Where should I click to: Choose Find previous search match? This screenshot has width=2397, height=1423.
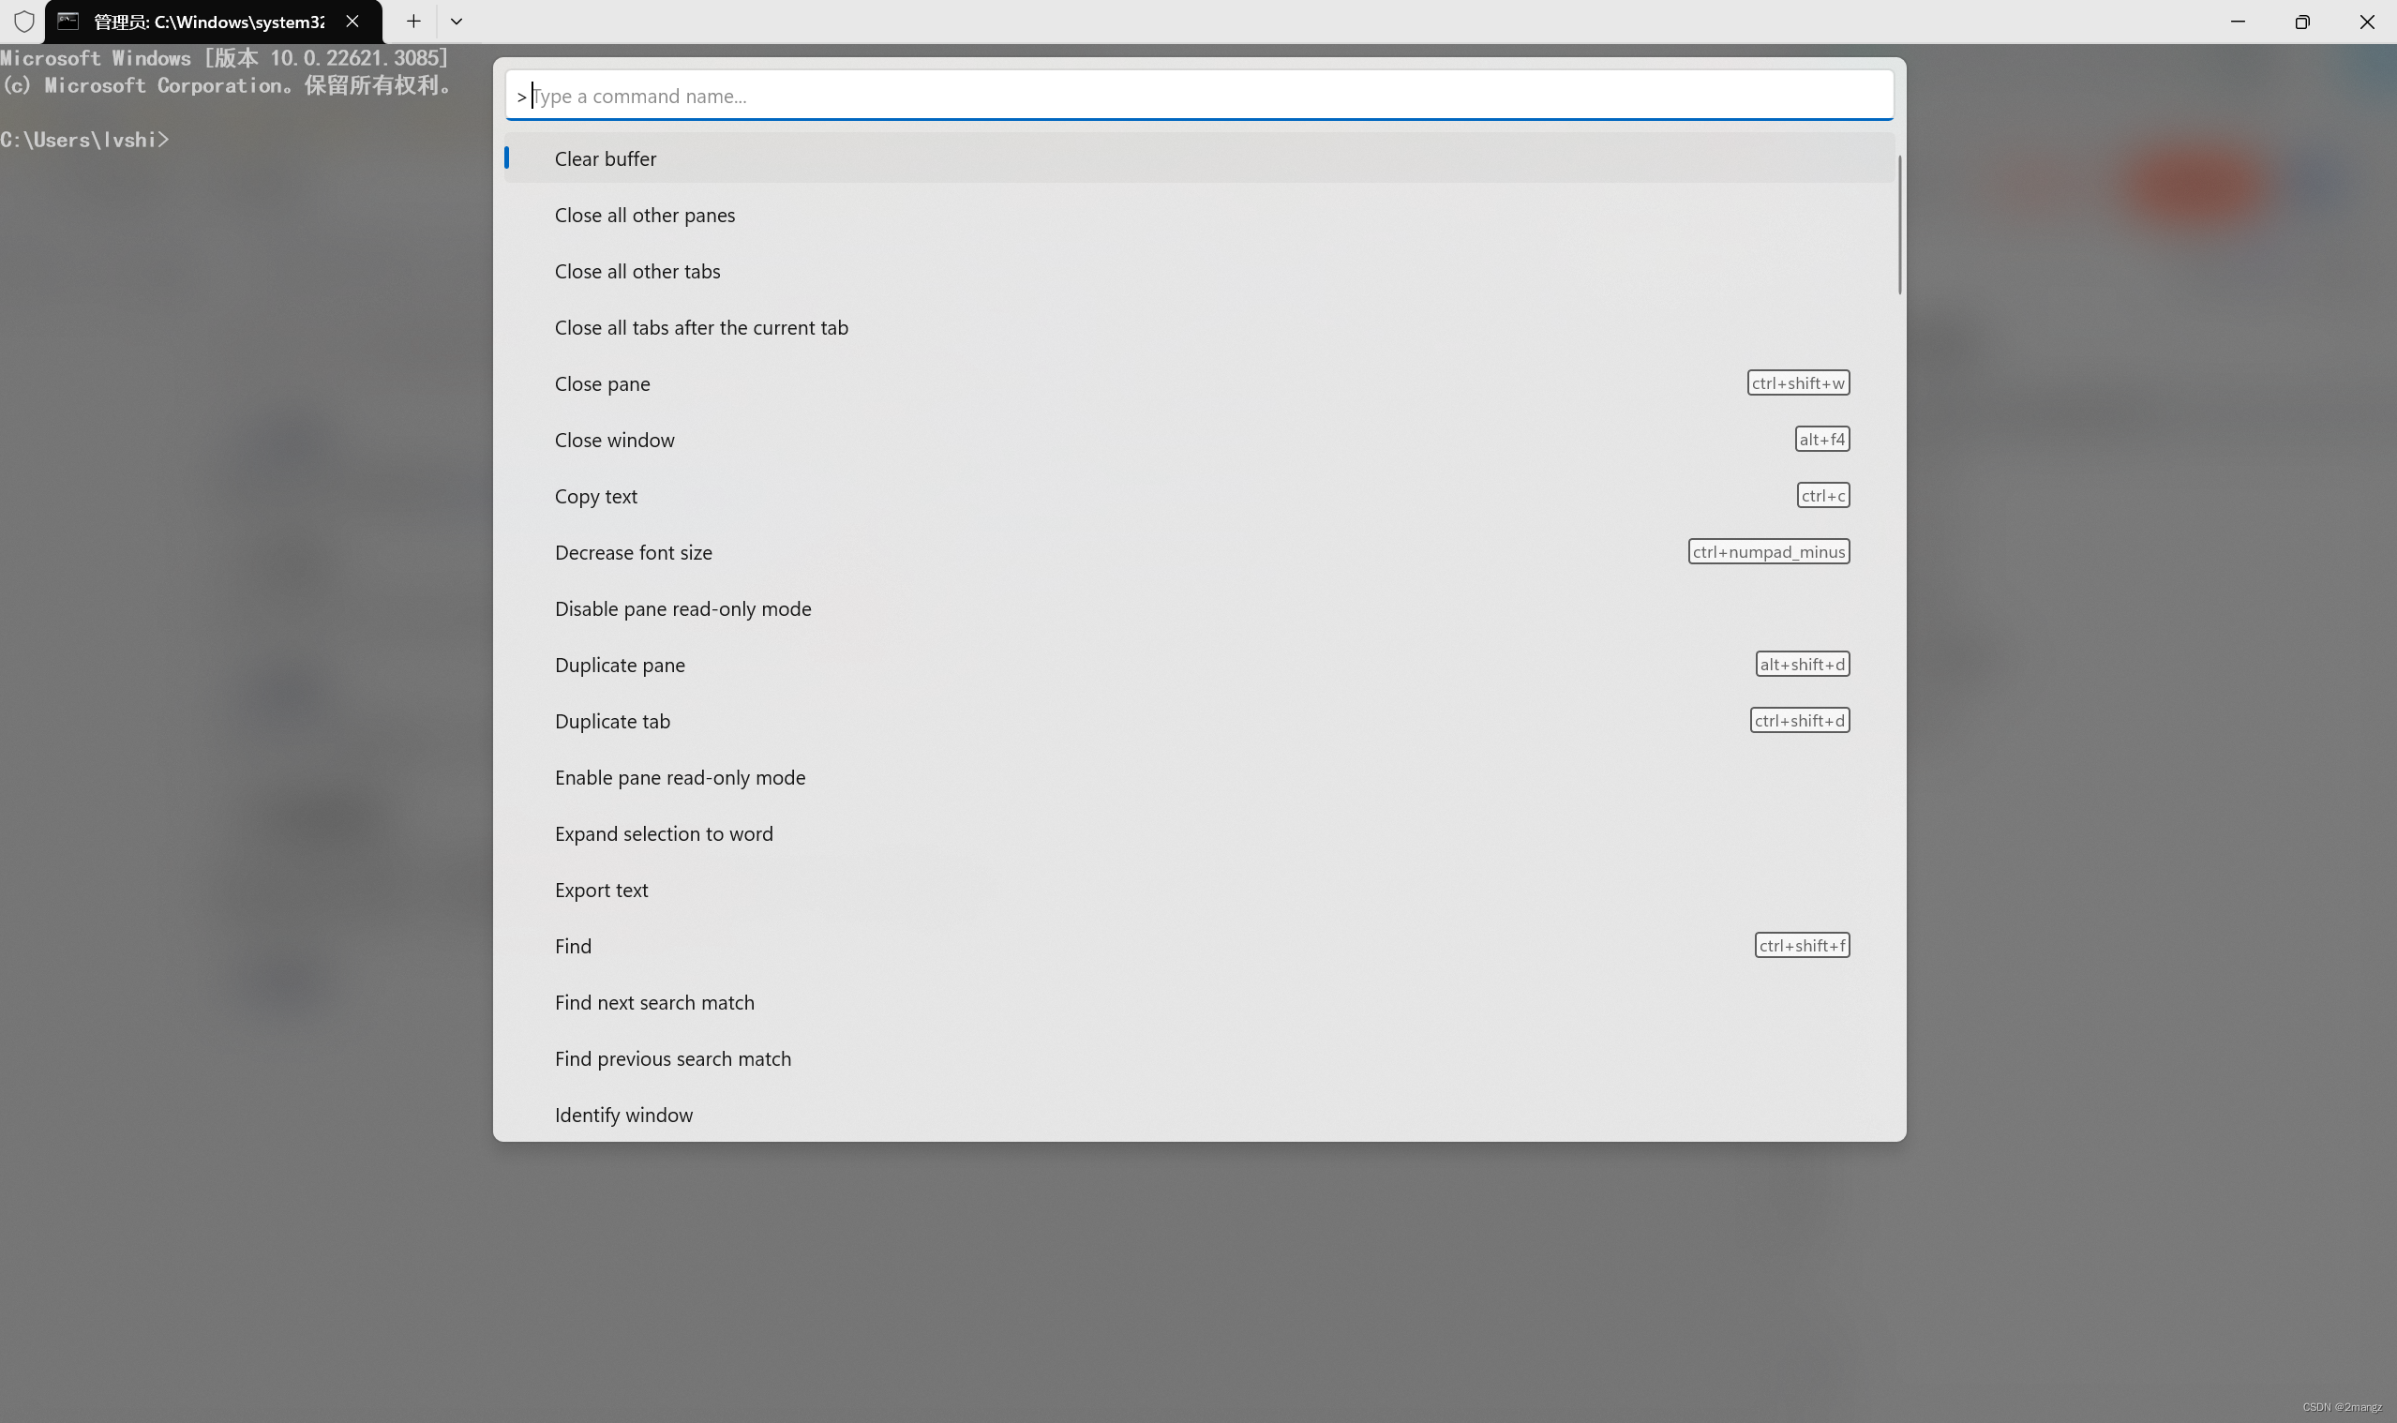tap(1198, 1058)
